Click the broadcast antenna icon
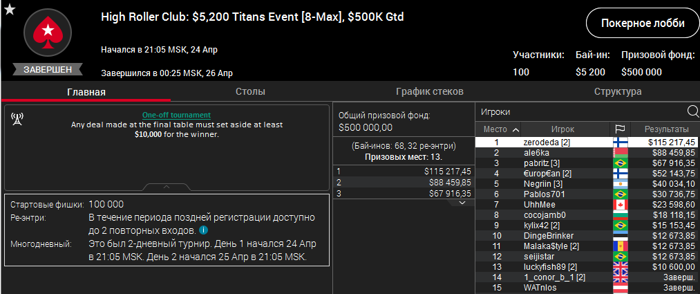700x294 pixels. pyautogui.click(x=17, y=119)
